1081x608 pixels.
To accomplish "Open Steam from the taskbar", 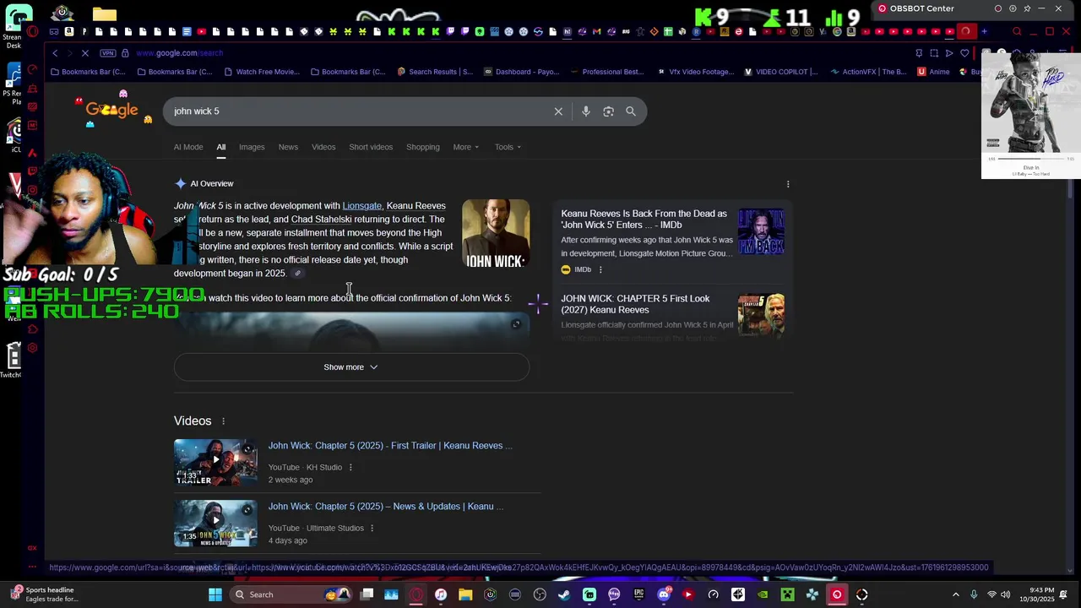I will (564, 594).
